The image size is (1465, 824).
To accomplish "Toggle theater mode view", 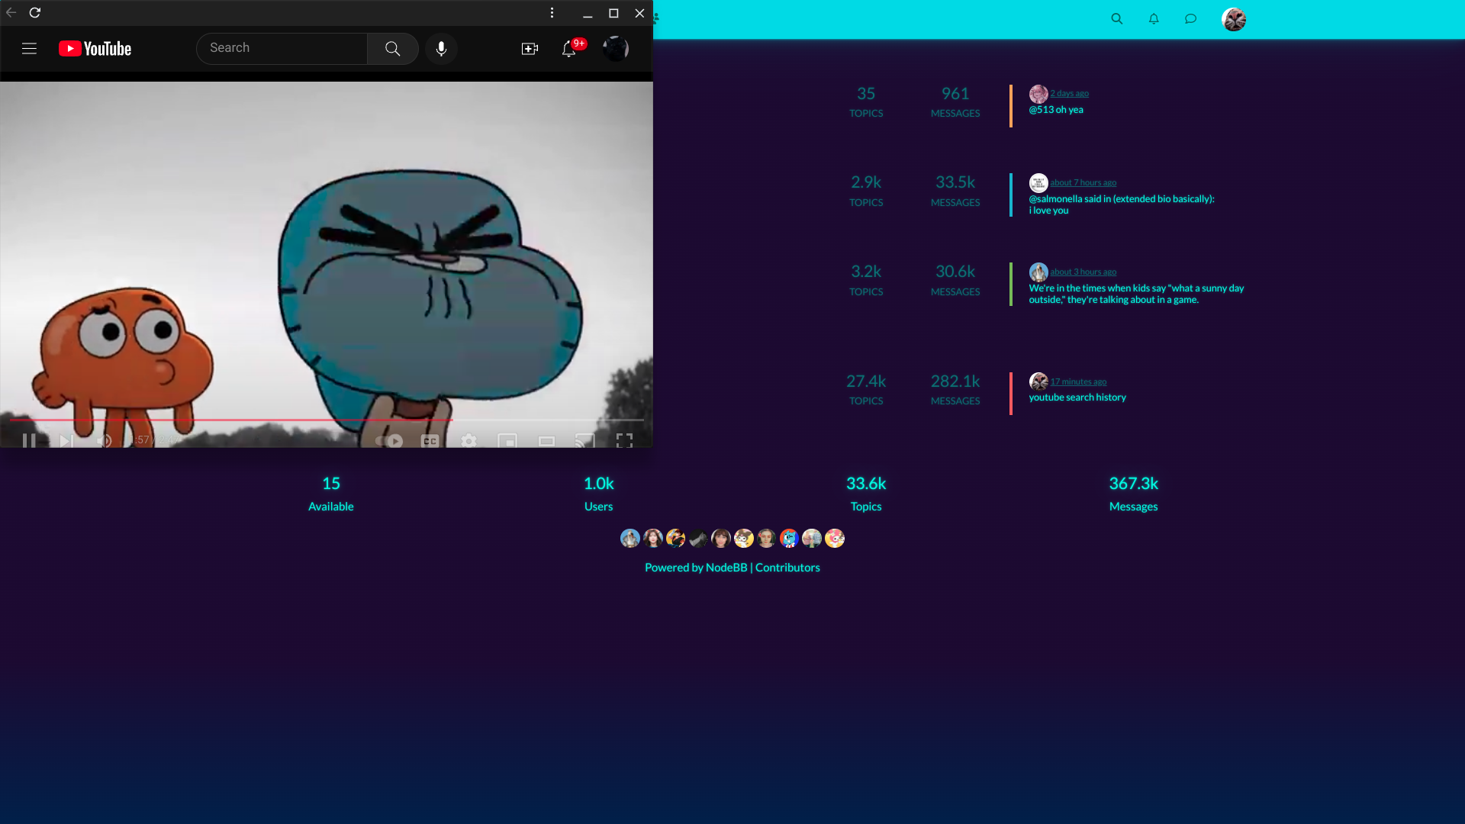I will (x=546, y=440).
